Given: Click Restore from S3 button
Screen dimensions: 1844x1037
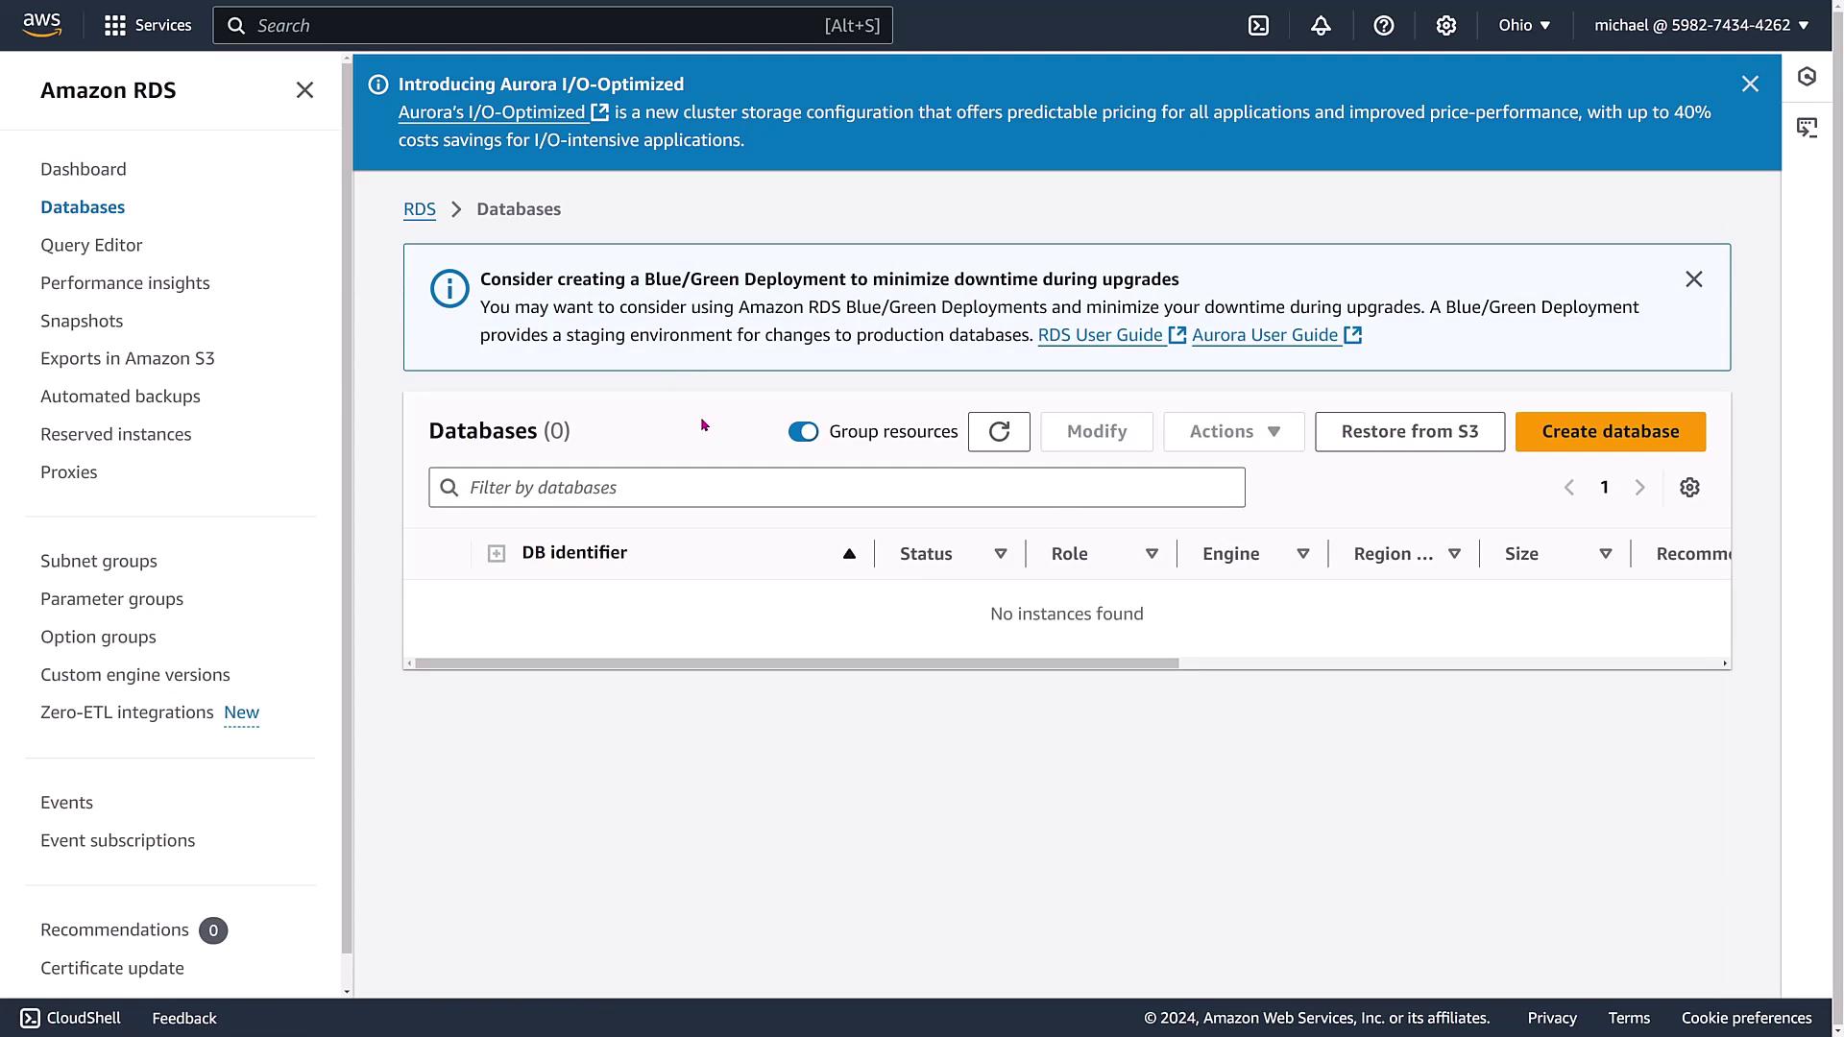Looking at the screenshot, I should point(1410,432).
